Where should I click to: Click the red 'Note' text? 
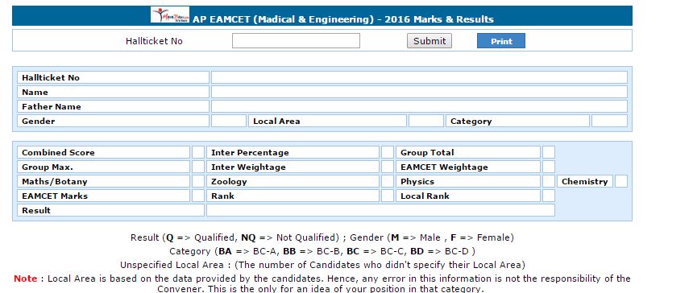point(25,279)
